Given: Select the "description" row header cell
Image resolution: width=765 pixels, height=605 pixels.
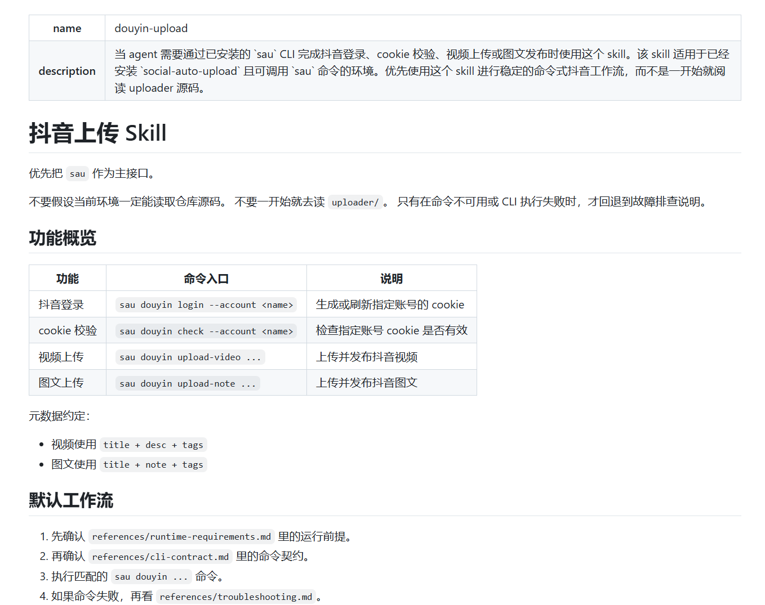Looking at the screenshot, I should (x=67, y=71).
